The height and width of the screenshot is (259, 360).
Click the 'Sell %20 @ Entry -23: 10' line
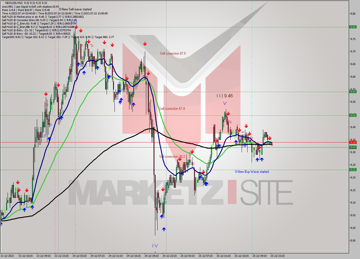pyautogui.click(x=36, y=30)
